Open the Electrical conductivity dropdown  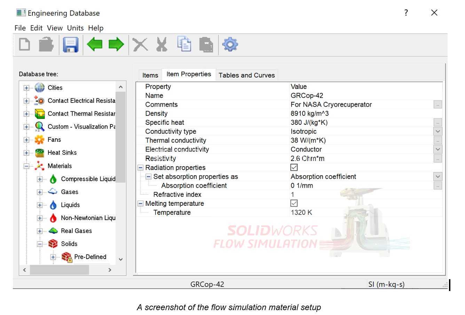coord(438,150)
